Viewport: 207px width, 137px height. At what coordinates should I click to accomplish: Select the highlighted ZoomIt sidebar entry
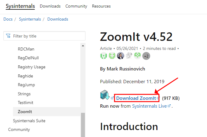point(47,112)
